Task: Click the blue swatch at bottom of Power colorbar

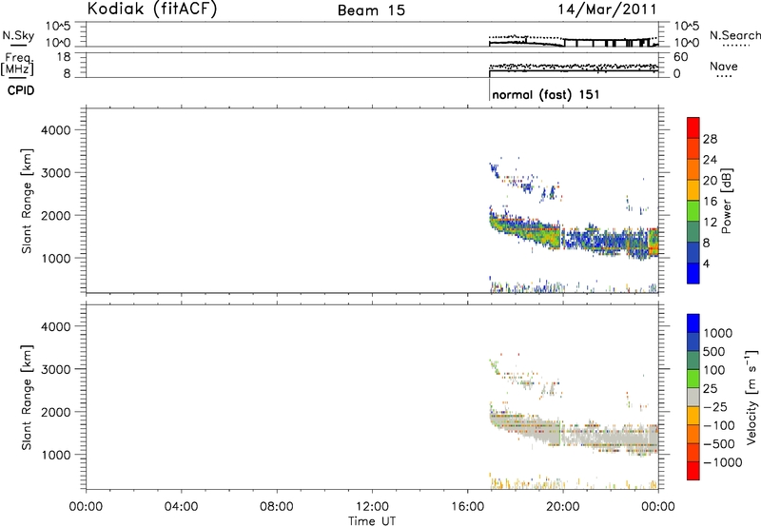Action: (x=693, y=273)
